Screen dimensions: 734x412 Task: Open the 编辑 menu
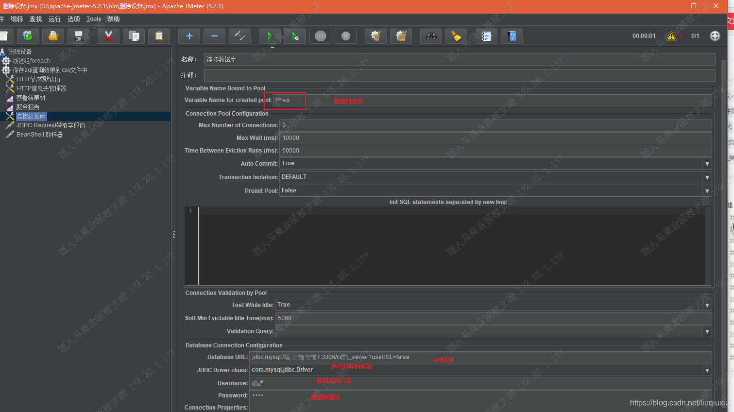(17, 19)
